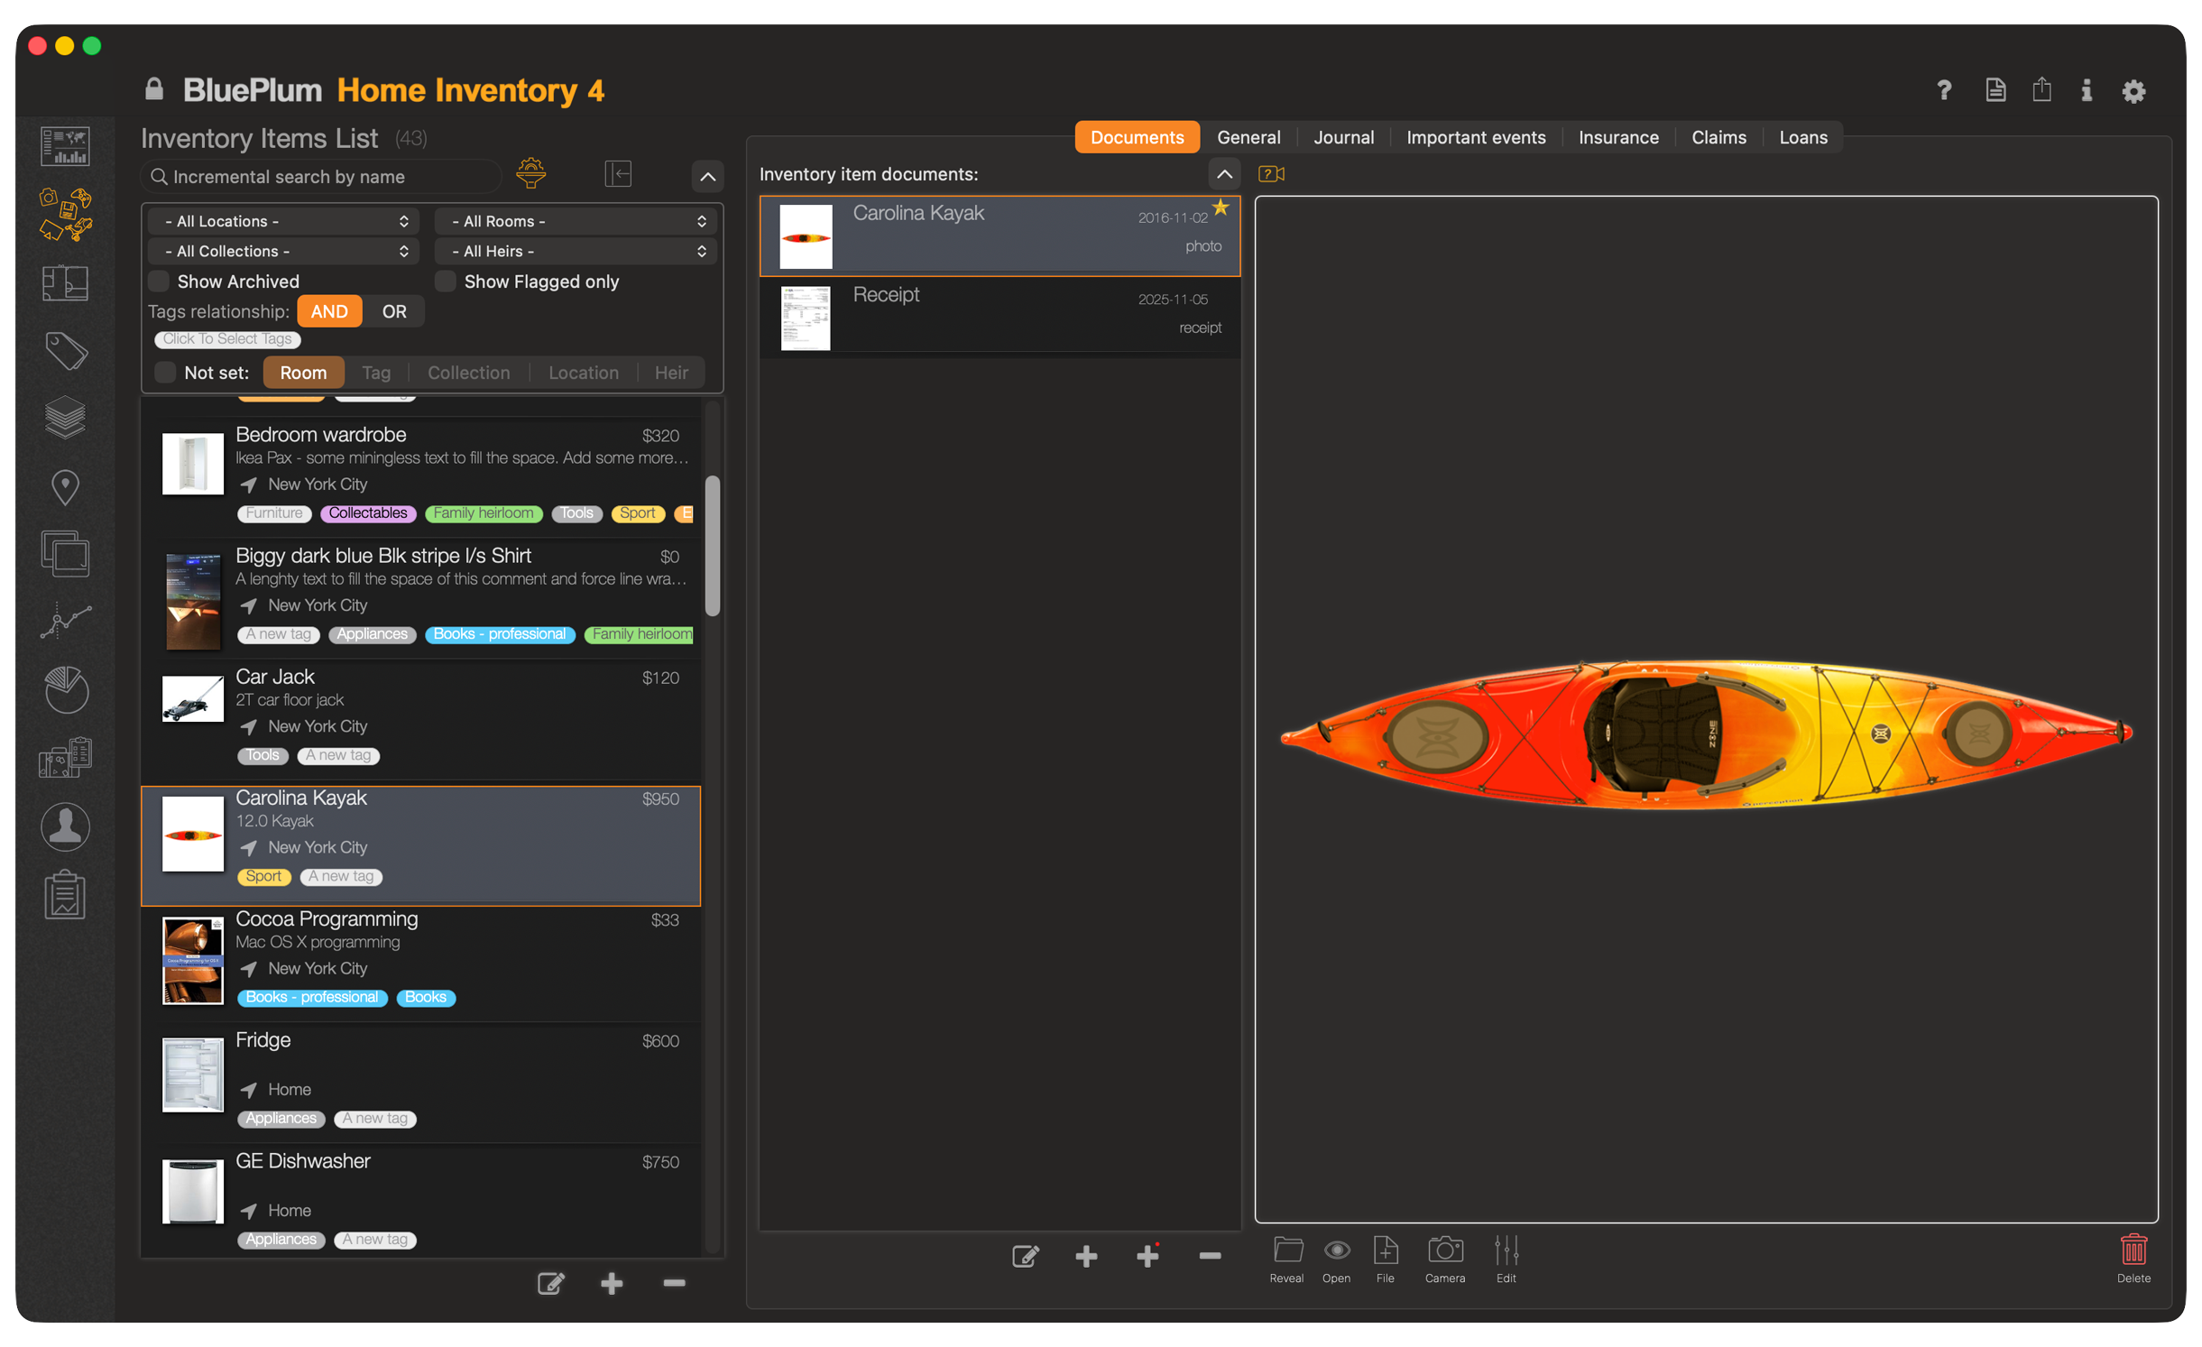This screenshot has width=2202, height=1347.
Task: Click the document Edit sliders icon
Action: tap(1506, 1250)
